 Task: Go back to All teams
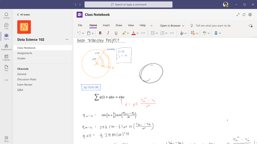pos(23,15)
